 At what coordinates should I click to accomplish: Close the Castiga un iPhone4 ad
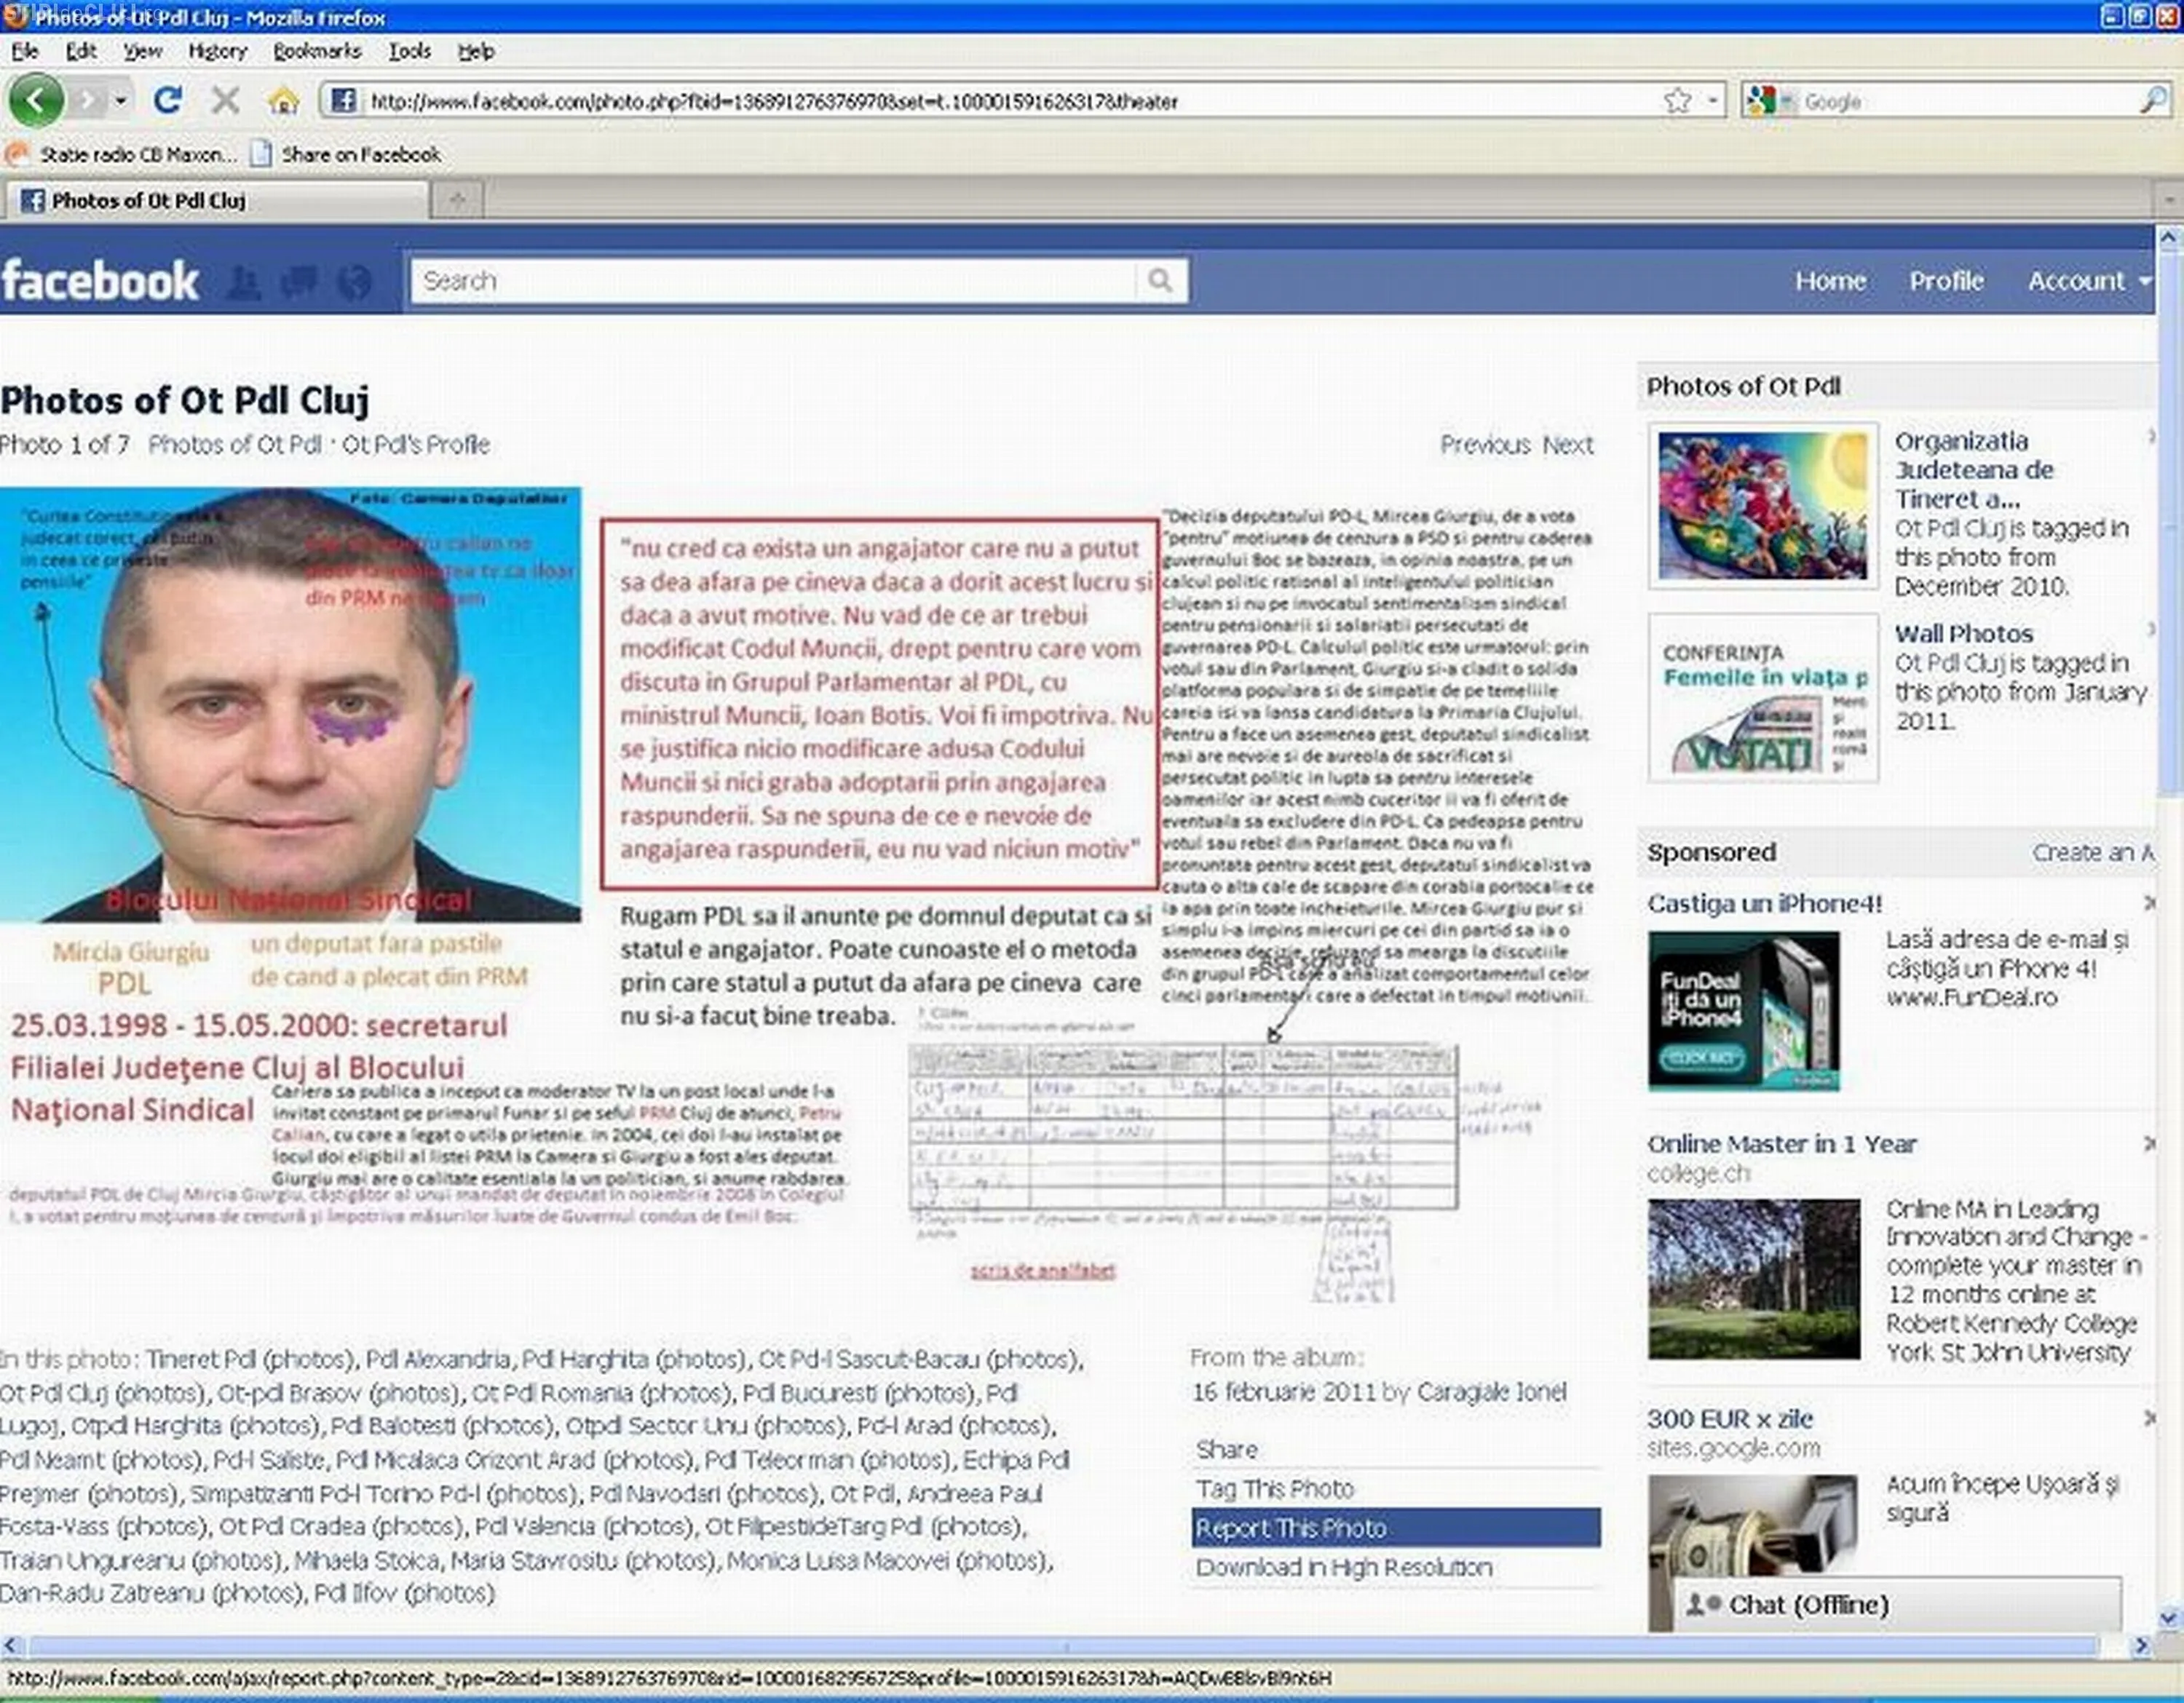coord(2149,903)
